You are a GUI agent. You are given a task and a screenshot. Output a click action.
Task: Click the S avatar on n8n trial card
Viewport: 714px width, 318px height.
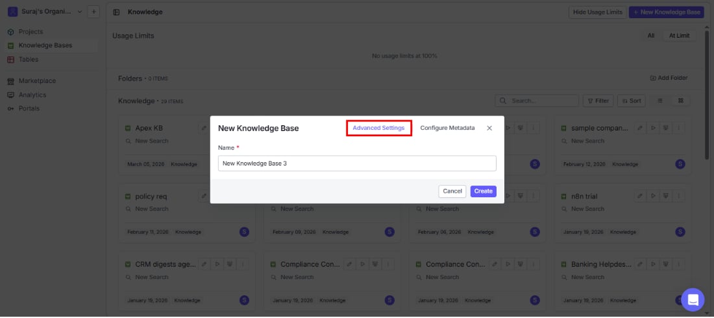tap(680, 232)
